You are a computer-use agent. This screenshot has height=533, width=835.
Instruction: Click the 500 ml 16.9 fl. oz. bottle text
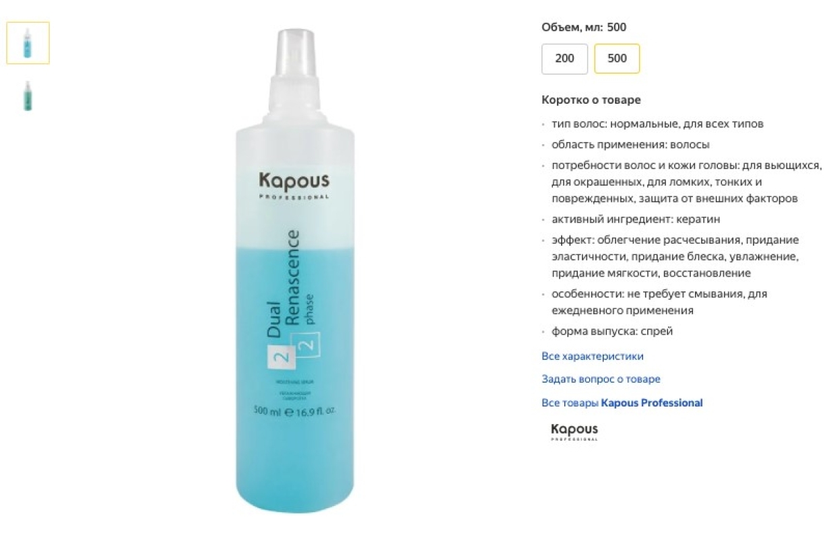pos(294,411)
